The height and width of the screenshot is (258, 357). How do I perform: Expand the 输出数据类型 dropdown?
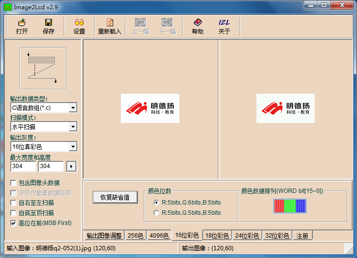point(73,108)
